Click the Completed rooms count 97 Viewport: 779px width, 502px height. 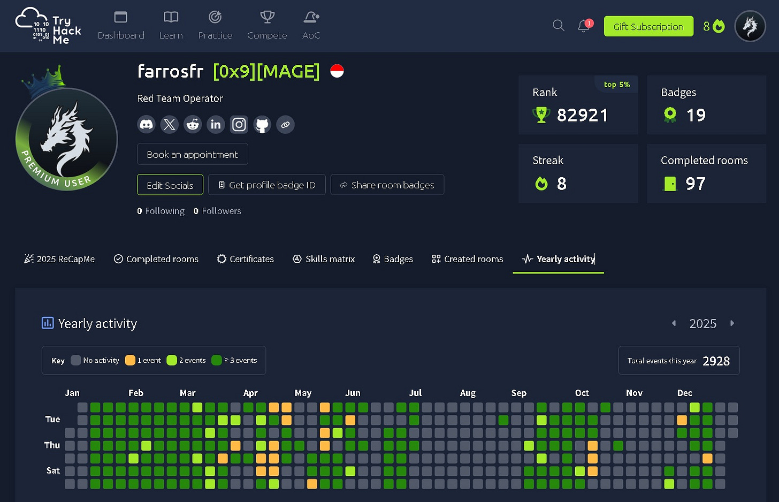696,184
